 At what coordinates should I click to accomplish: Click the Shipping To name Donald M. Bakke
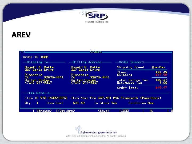tap(39, 67)
